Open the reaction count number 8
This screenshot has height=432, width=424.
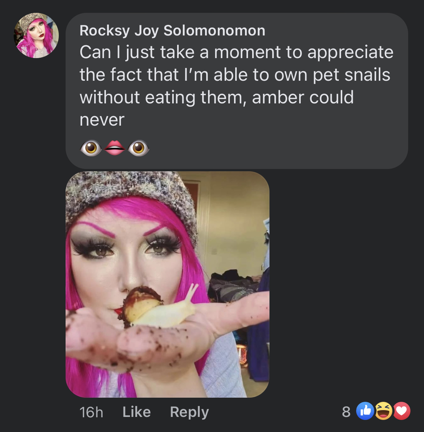(346, 412)
